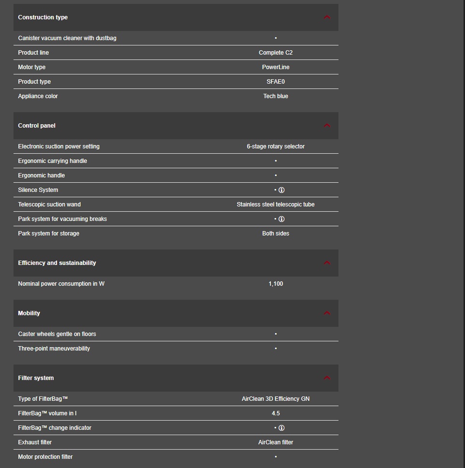
Task: Click the Mobility section title
Action: point(29,313)
